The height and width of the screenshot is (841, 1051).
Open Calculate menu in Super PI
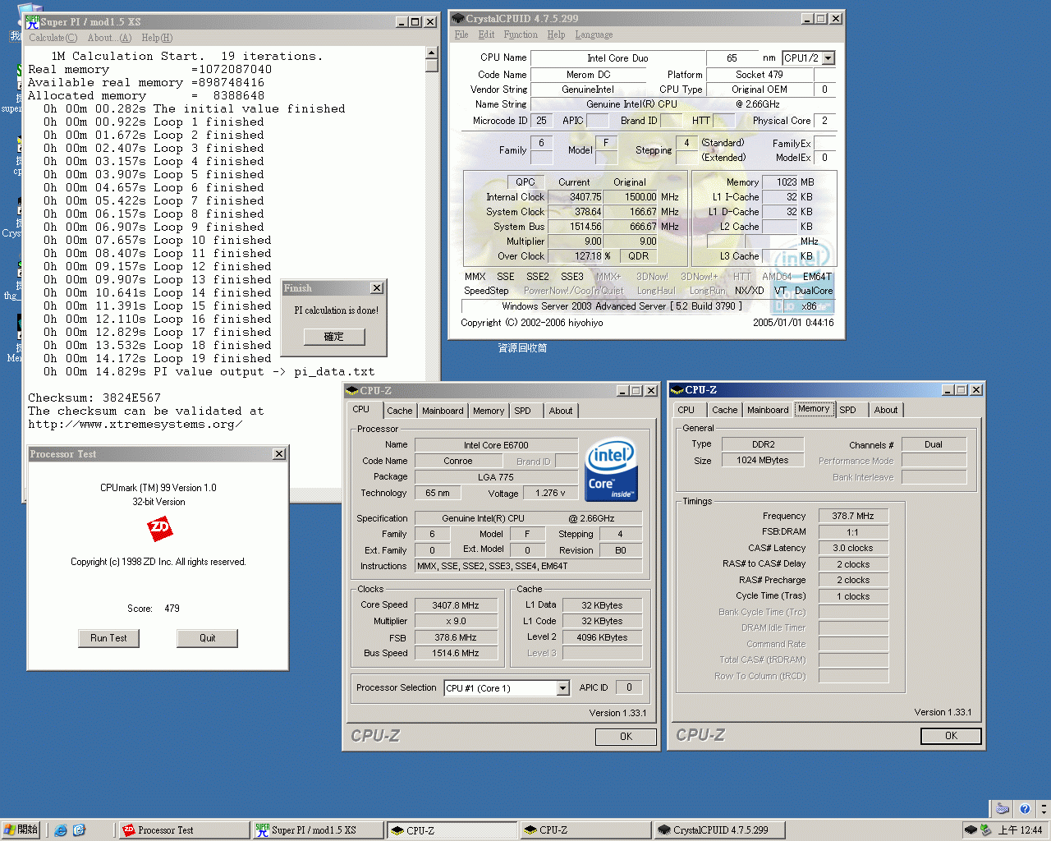pos(53,38)
